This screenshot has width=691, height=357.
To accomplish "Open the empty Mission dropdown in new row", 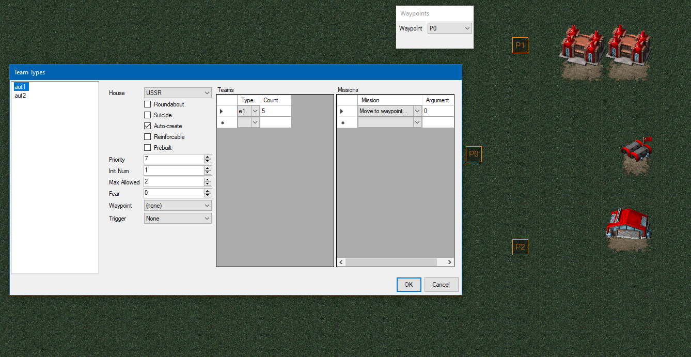I will [x=417, y=122].
